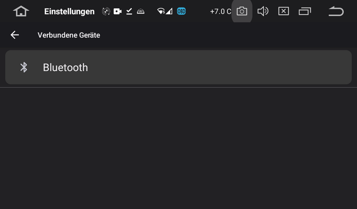Tap the Verbundene Geräte page heading
Viewport: 357px width, 209px height.
(x=69, y=35)
